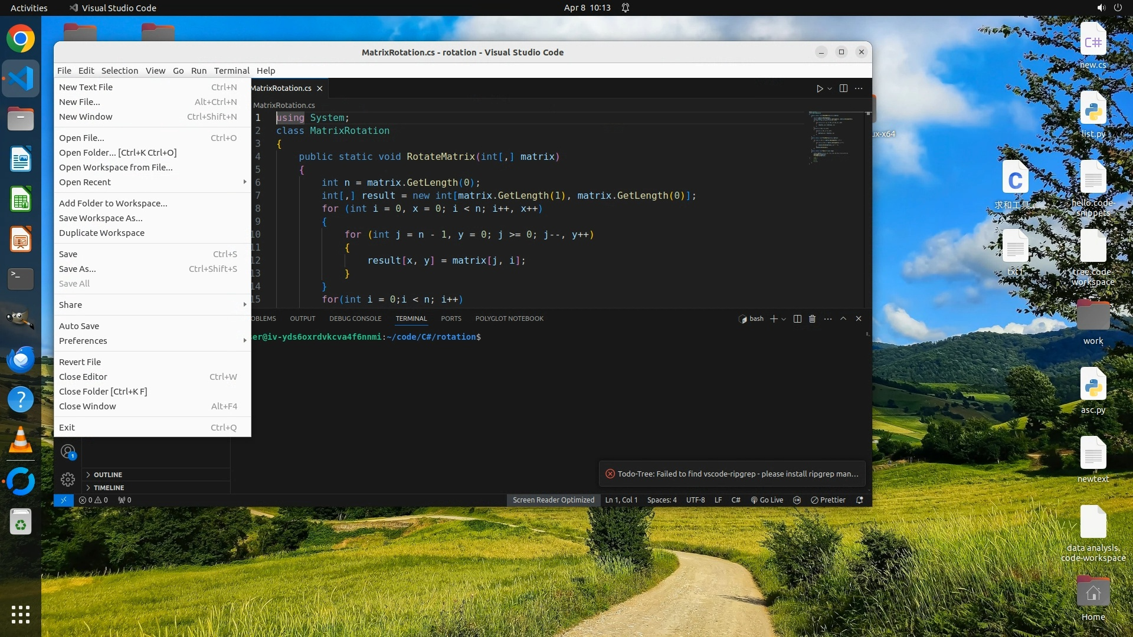Click Go Live in status bar

(767, 500)
